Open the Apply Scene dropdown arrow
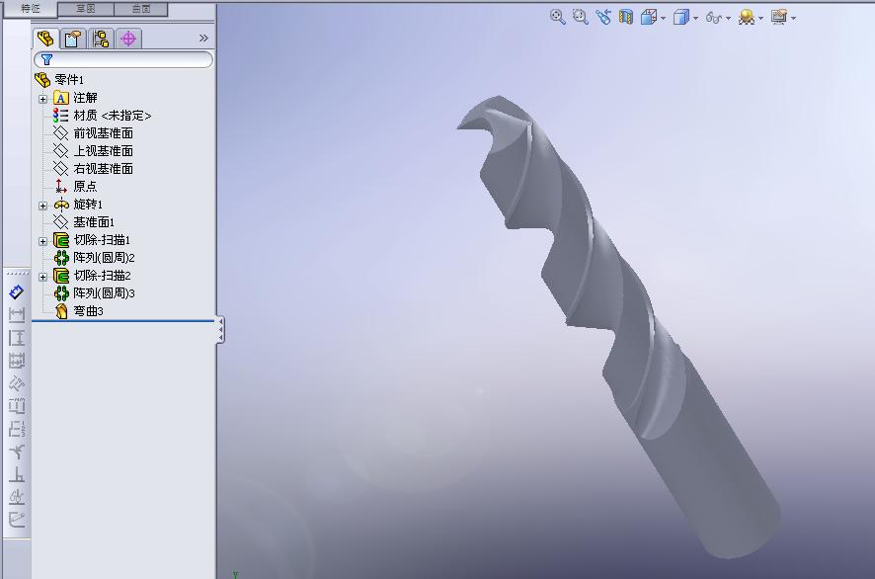Image resolution: width=875 pixels, height=579 pixels. (x=760, y=19)
